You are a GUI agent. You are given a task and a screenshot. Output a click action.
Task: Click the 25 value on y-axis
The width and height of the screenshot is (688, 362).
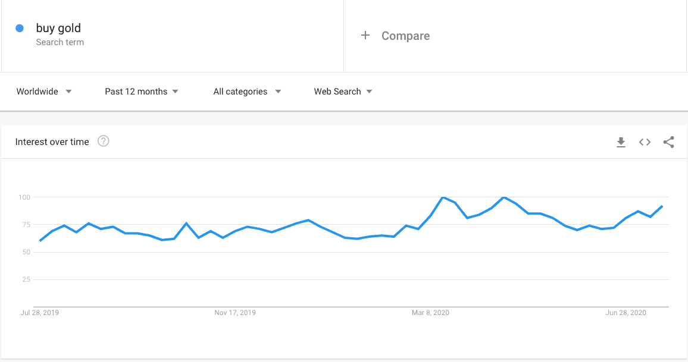point(26,279)
